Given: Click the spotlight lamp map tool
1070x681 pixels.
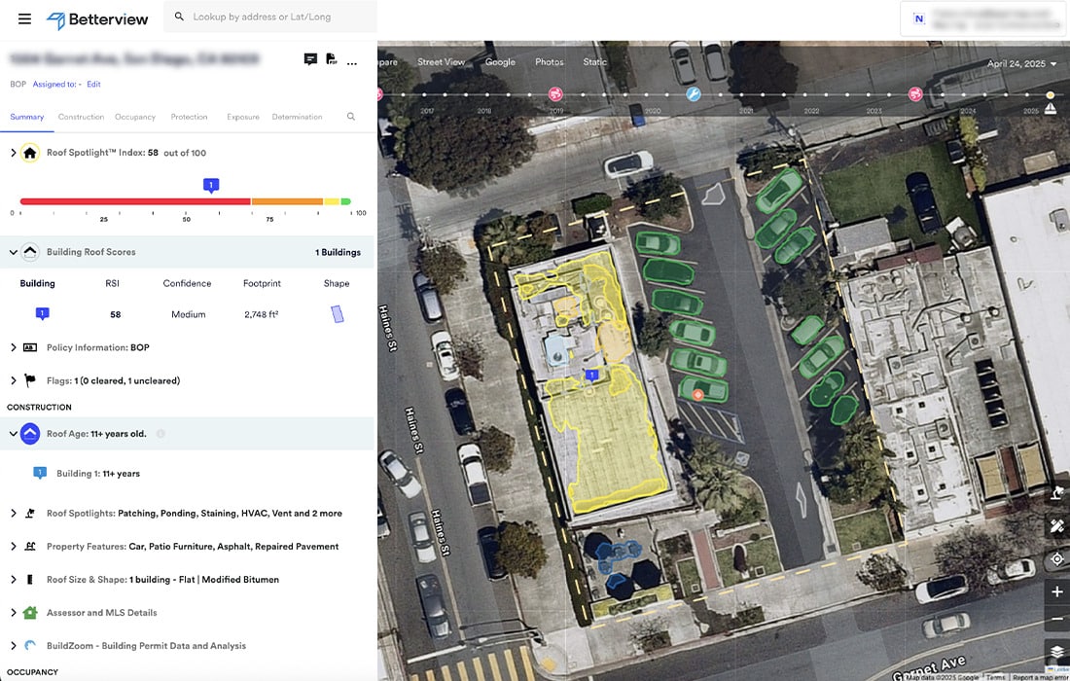Looking at the screenshot, I should (1056, 494).
